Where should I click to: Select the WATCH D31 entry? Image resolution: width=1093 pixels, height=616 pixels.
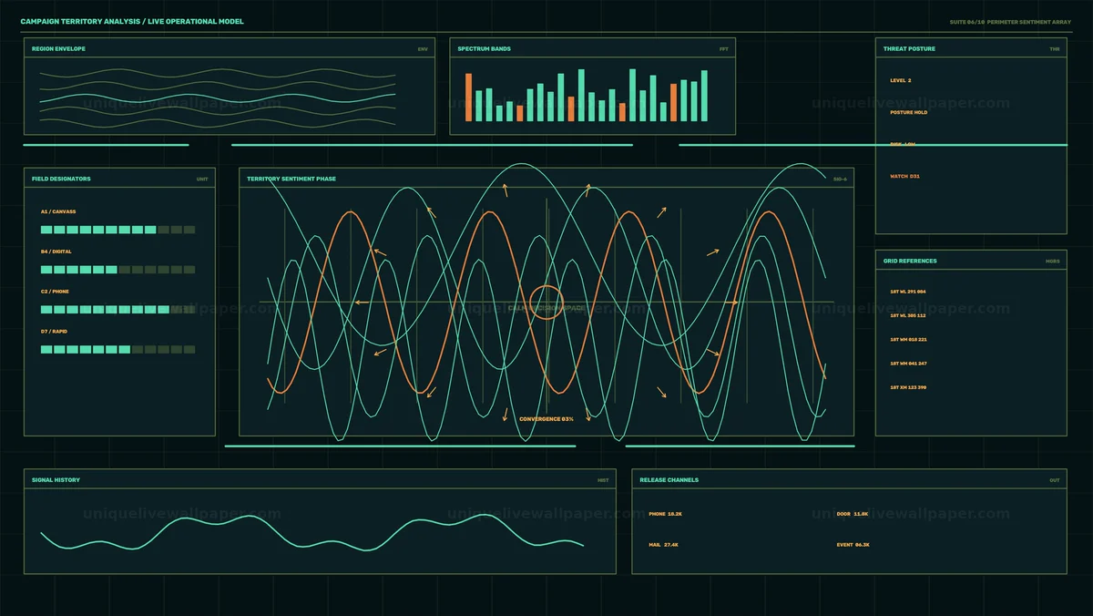click(x=905, y=176)
